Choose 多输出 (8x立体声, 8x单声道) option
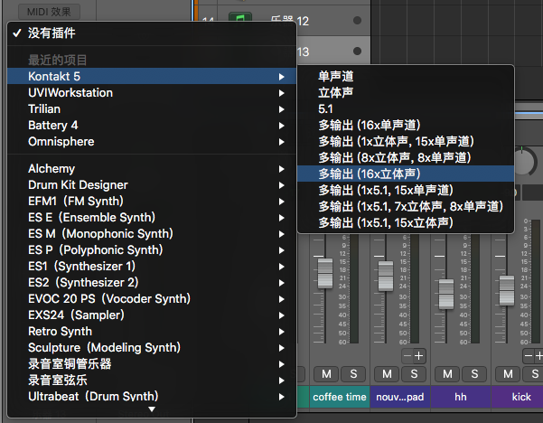 406,157
